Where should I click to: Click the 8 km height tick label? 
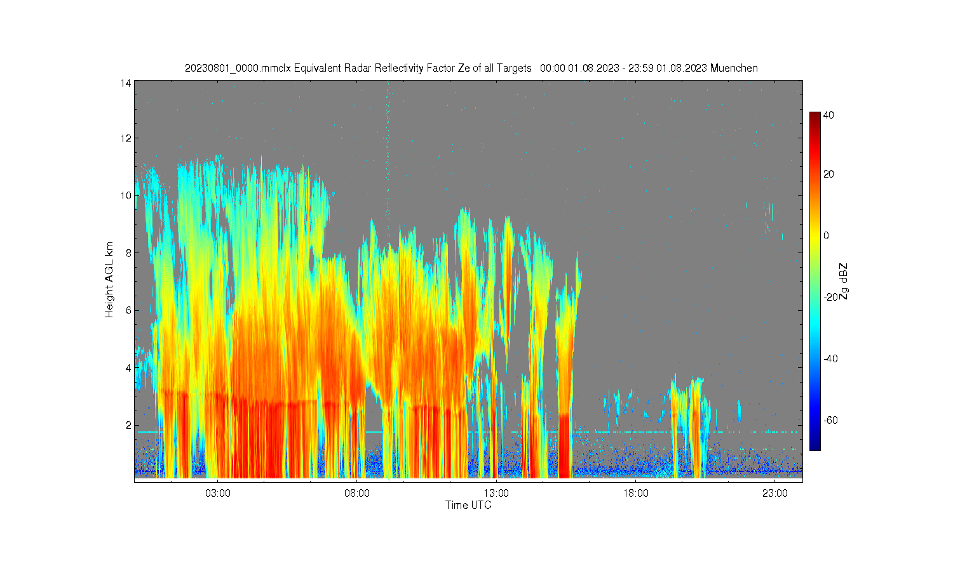pyautogui.click(x=128, y=253)
